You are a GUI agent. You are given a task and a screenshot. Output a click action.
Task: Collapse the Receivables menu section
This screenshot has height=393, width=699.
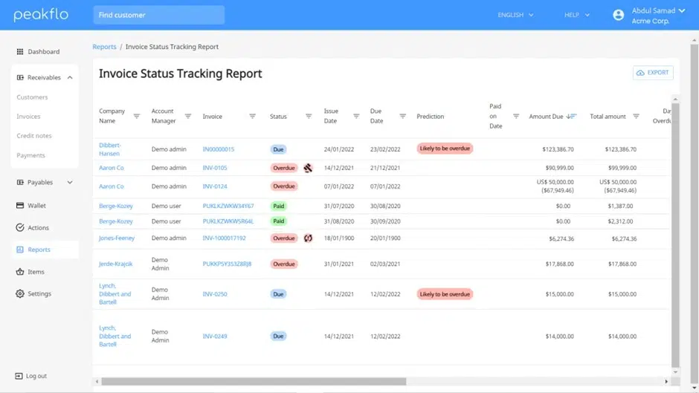[70, 77]
